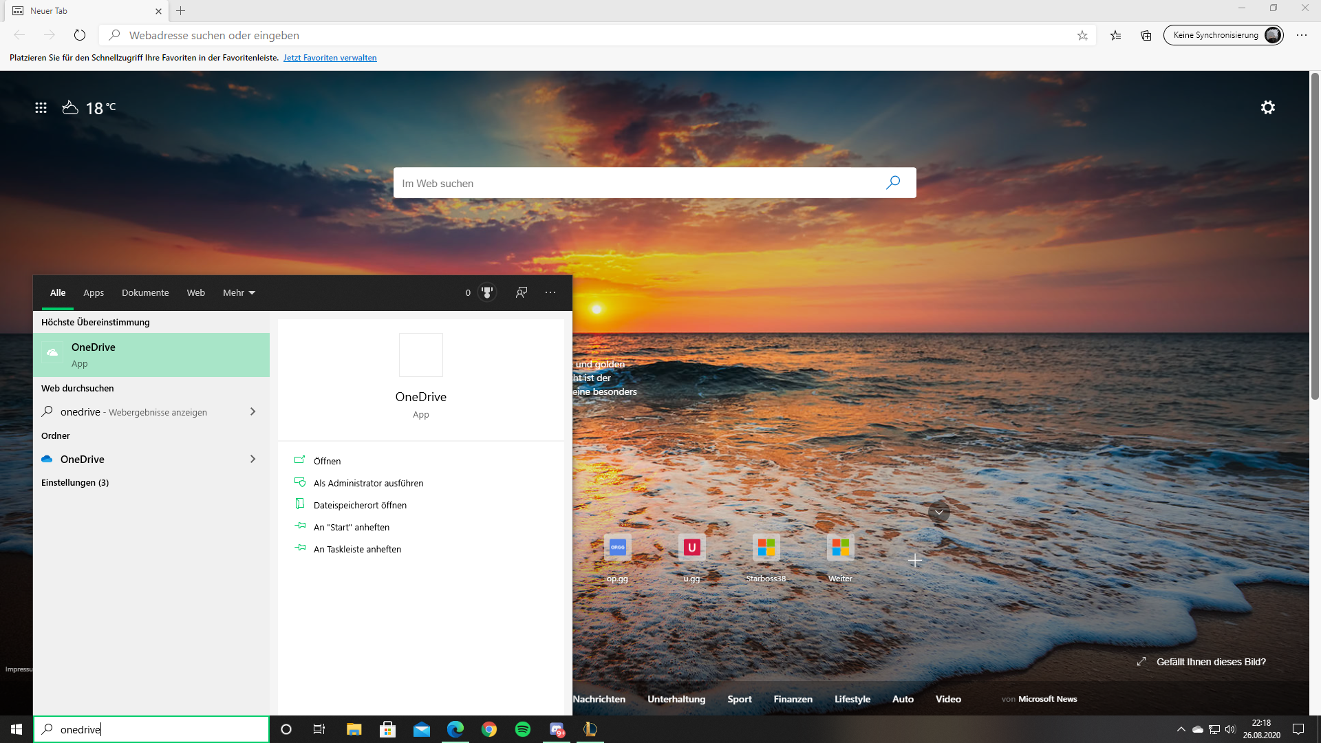This screenshot has width=1321, height=743.
Task: Click Jetzt Favoriten verwalten link
Action: coord(330,58)
